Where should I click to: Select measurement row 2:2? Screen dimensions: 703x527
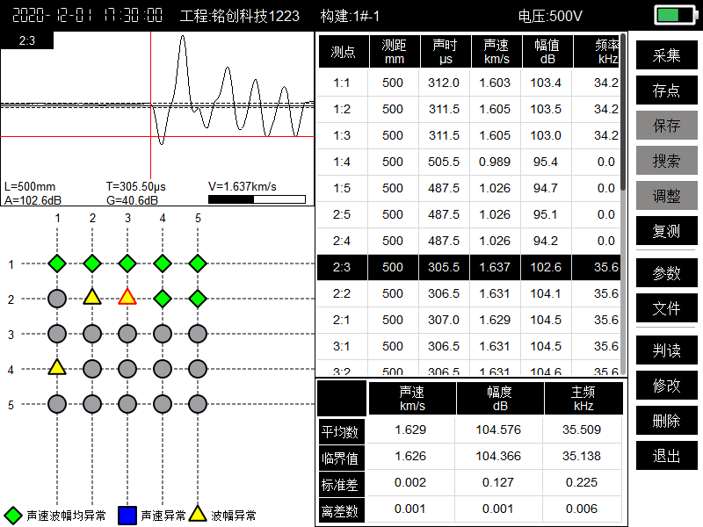tap(468, 293)
